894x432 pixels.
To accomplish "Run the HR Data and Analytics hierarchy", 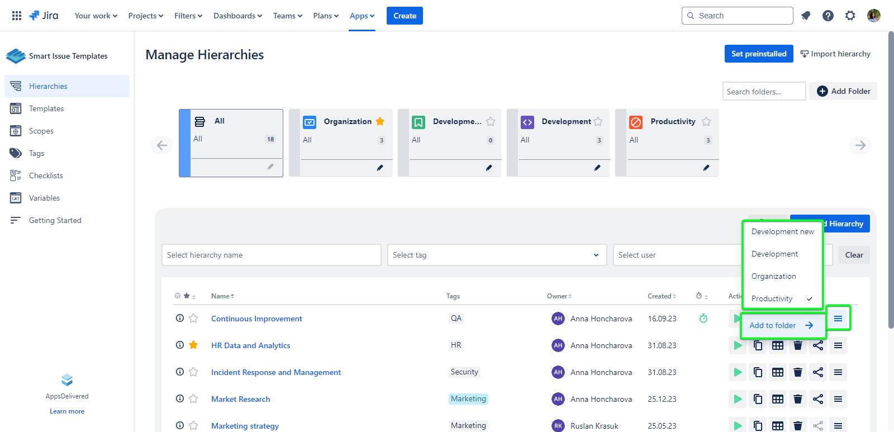I will (738, 345).
